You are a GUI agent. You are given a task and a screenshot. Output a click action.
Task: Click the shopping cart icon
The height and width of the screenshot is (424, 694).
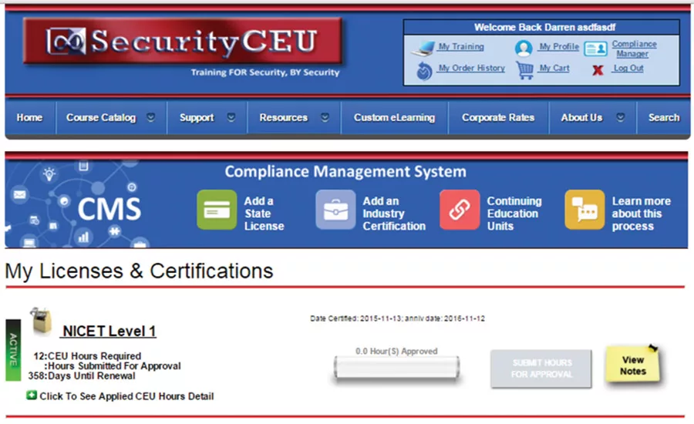tap(525, 70)
